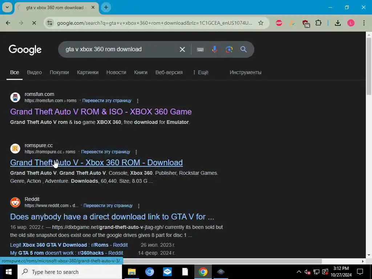Open Grand Theft Auto V ROM & ISO result
Screen dimensions: 372x279
(x=101, y=112)
